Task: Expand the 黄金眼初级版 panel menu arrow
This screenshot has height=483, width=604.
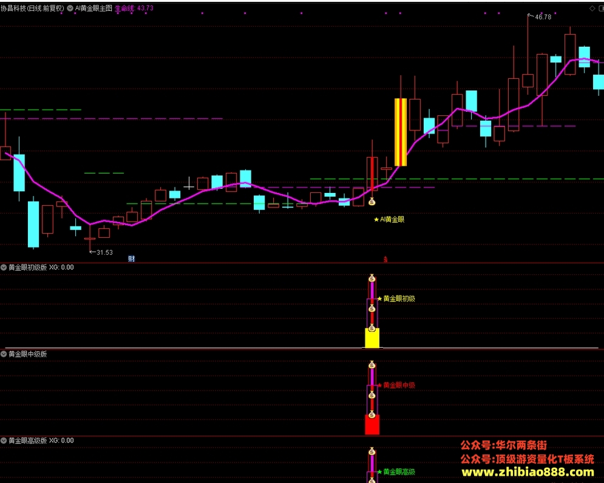Action: click(4, 268)
